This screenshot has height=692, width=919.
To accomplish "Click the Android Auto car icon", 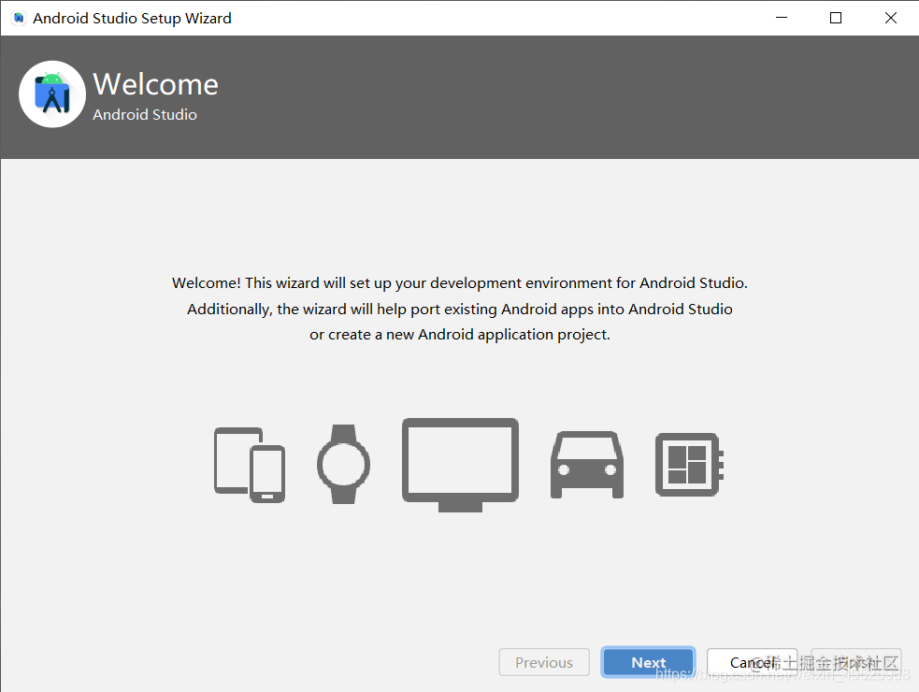I will coord(587,465).
